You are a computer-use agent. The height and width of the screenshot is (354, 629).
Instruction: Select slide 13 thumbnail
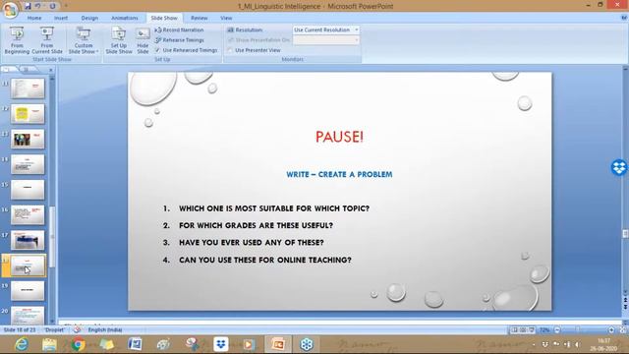click(x=28, y=139)
